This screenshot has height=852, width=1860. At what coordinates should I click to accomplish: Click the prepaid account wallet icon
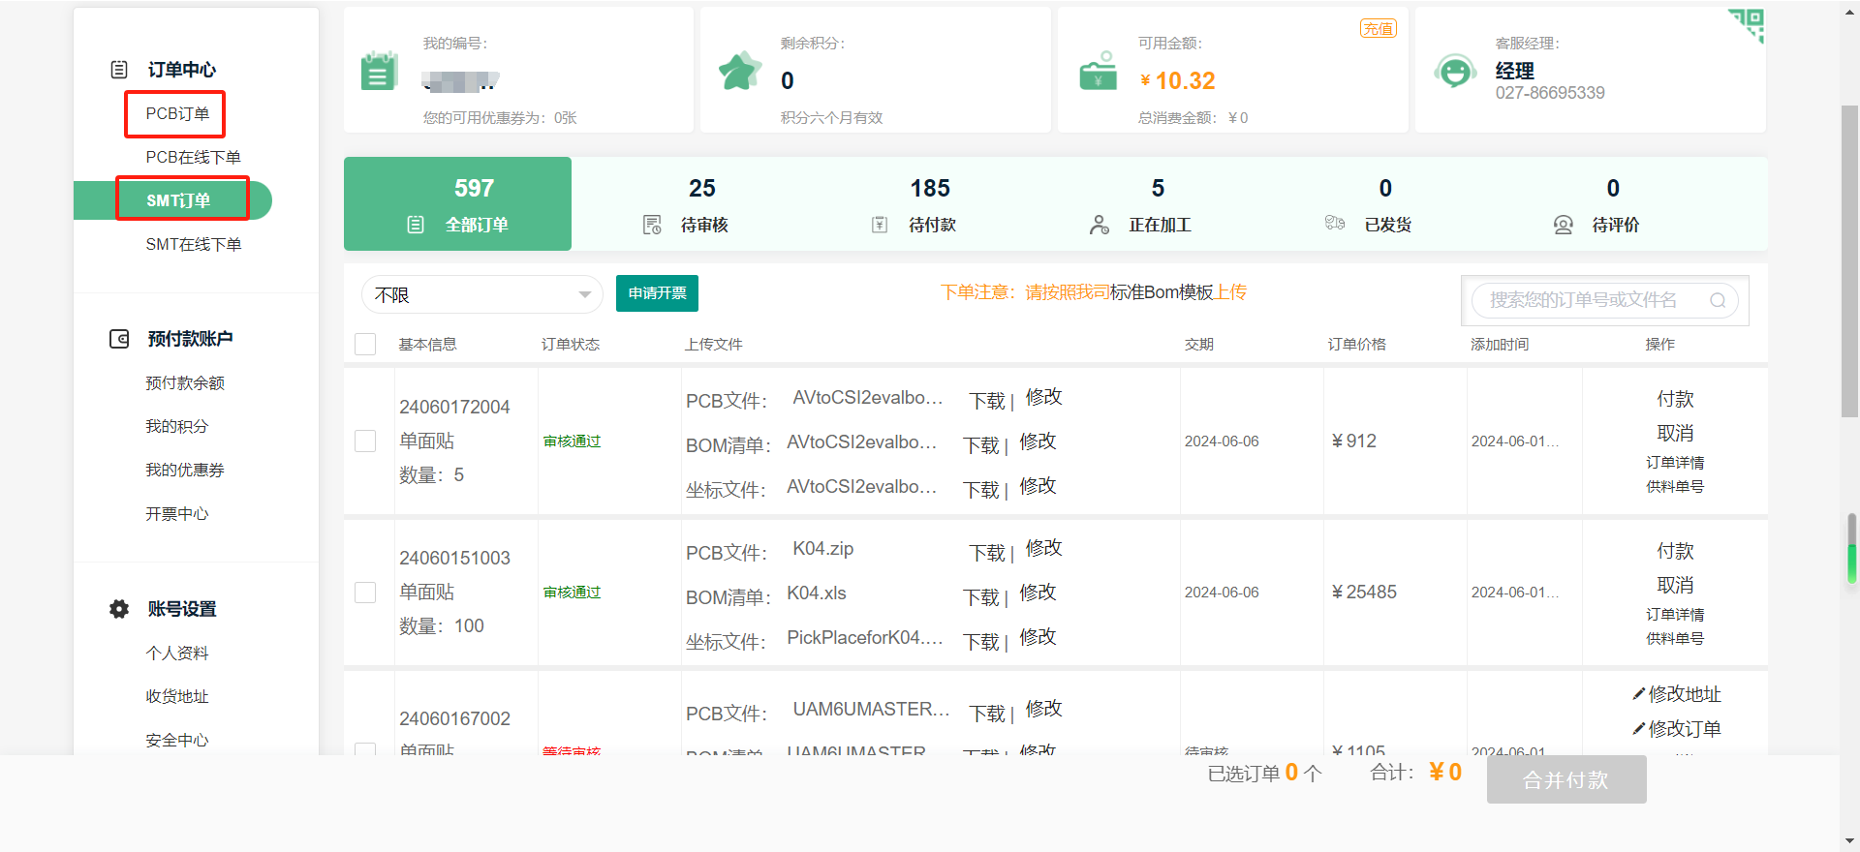click(x=119, y=339)
